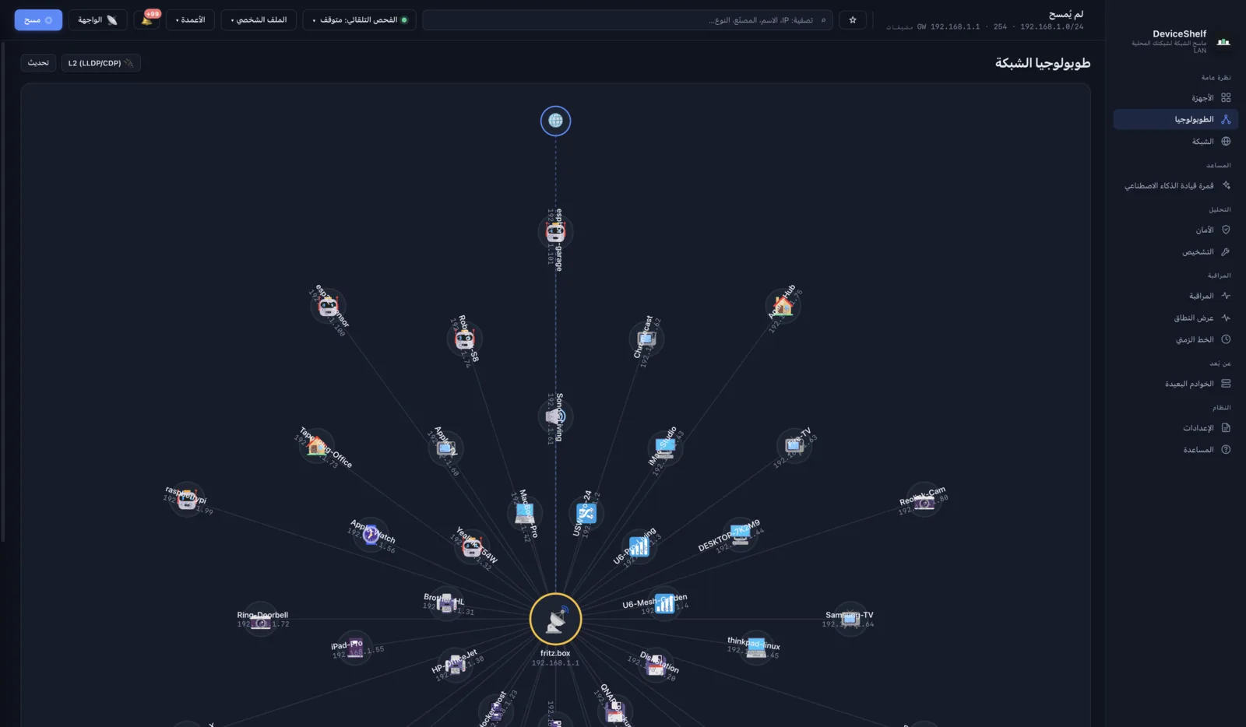Click the مسح scan button

pyautogui.click(x=38, y=20)
